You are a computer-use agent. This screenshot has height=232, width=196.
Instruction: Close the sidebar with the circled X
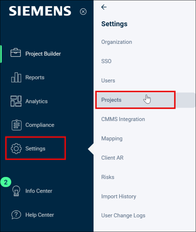pos(83,12)
